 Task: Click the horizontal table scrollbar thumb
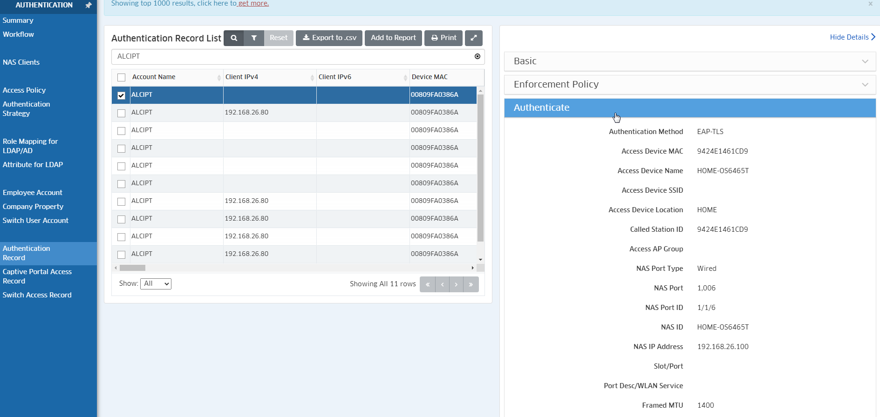coord(132,268)
